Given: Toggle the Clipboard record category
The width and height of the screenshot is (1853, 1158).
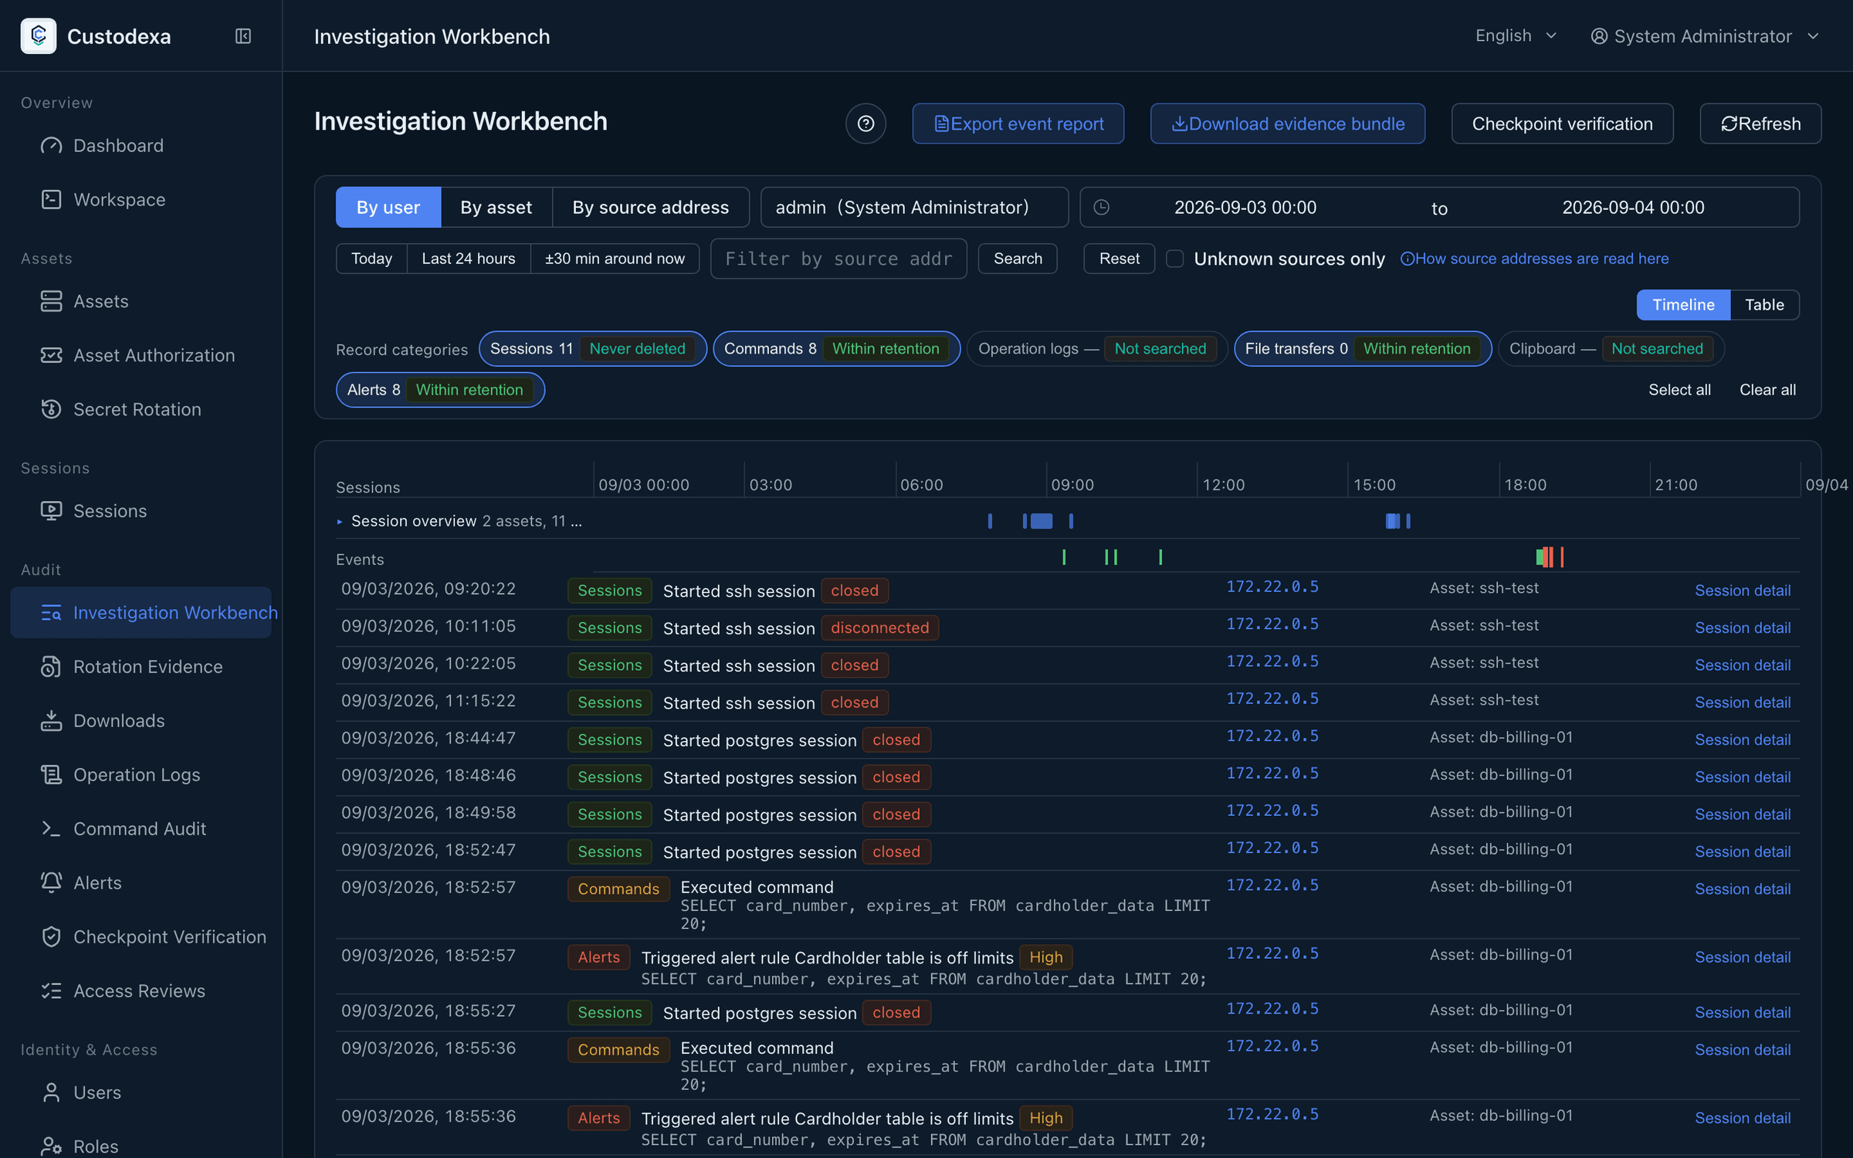Looking at the screenshot, I should point(1611,349).
